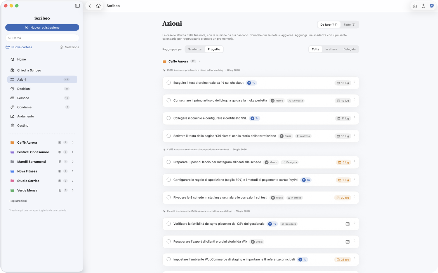Image resolution: width=438 pixels, height=273 pixels.
Task: Open Persone in the sidebar
Action: (x=42, y=98)
